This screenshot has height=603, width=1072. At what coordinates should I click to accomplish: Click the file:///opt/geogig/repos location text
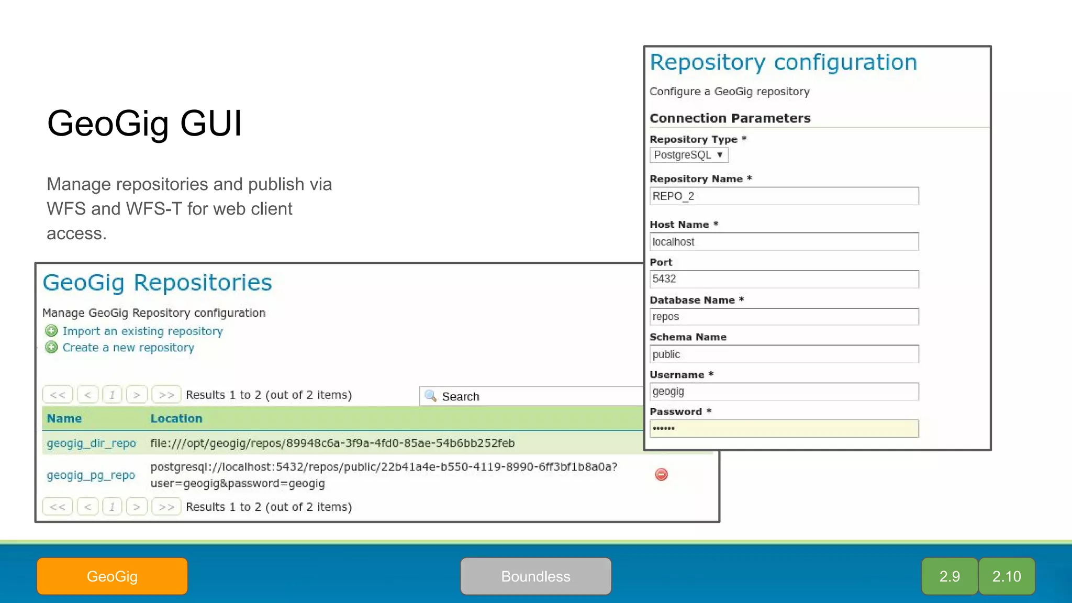332,443
